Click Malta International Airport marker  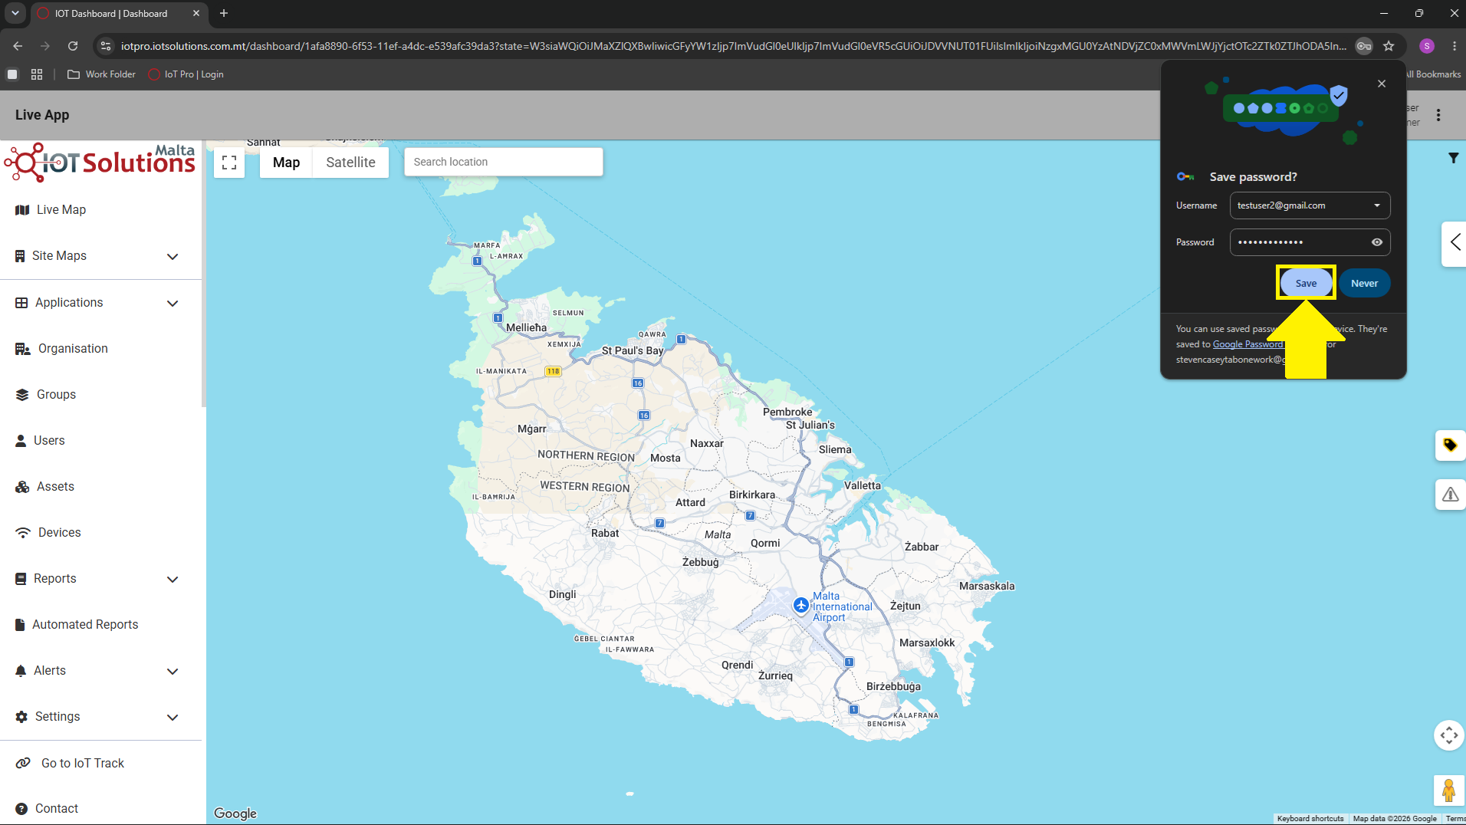coord(801,606)
